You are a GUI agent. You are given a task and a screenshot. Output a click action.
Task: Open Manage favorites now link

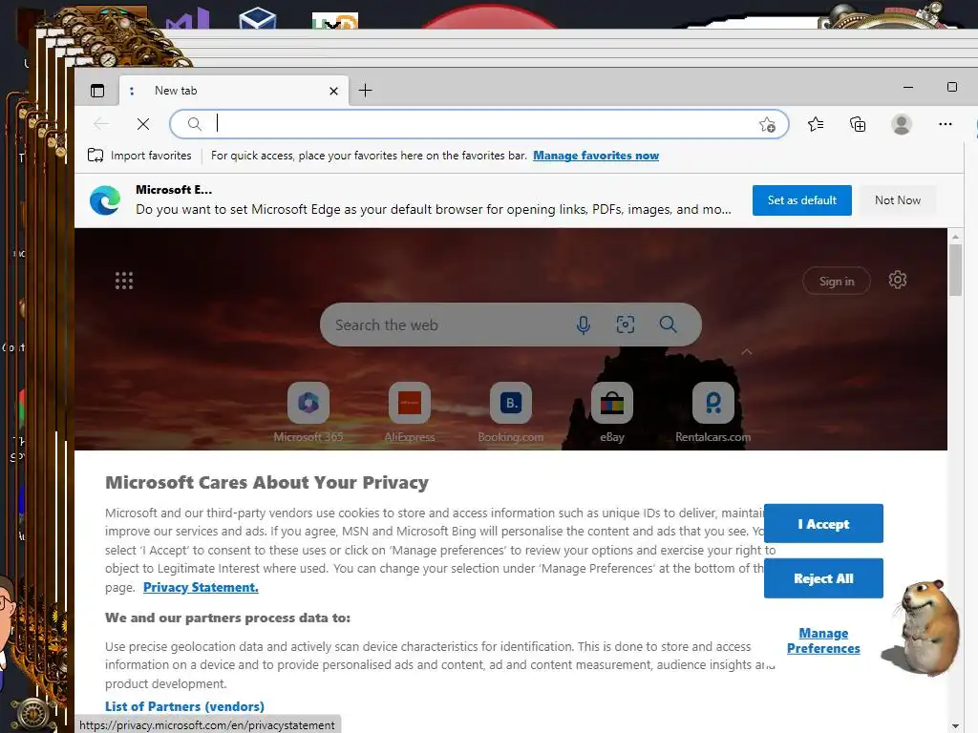tap(596, 156)
